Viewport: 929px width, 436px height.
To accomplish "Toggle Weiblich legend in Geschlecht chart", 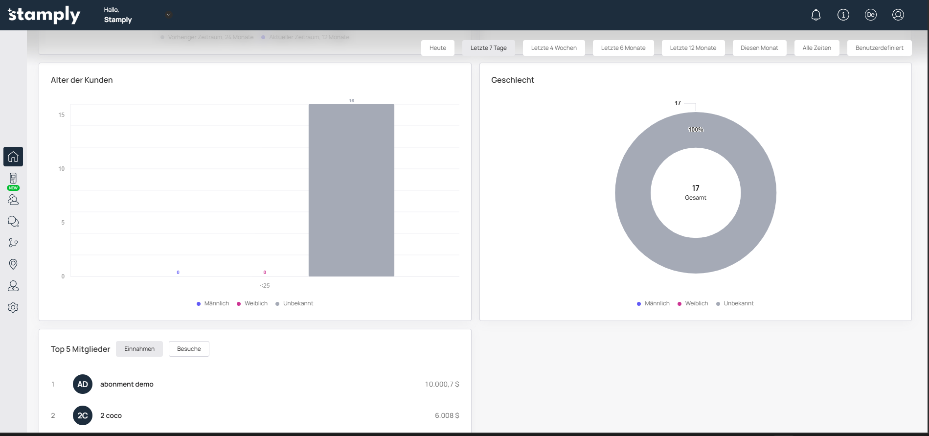I will [693, 303].
